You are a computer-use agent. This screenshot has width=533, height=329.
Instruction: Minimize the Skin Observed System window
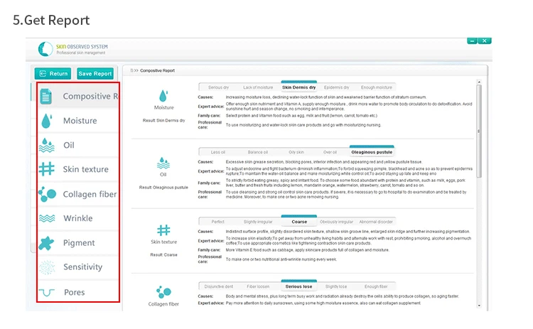pyautogui.click(x=472, y=41)
